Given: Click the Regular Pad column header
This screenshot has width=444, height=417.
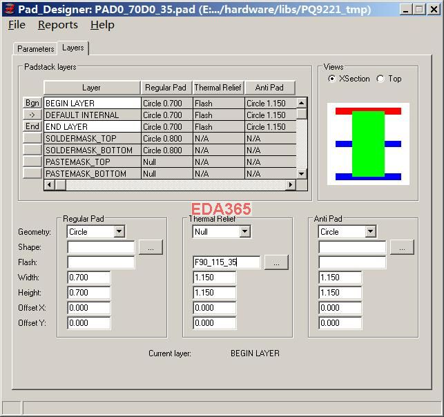Looking at the screenshot, I should click(x=166, y=88).
